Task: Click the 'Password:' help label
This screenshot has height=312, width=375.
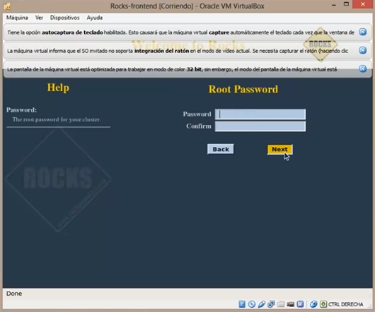Action: [x=21, y=110]
